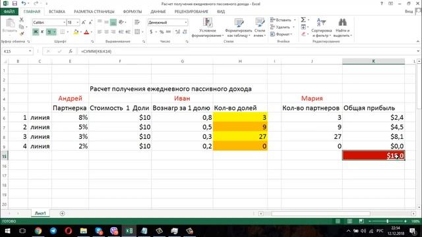Switch to the РЕЦЕНЗИРОВАНИЕ tab
The height and width of the screenshot is (237, 422).
click(x=191, y=12)
